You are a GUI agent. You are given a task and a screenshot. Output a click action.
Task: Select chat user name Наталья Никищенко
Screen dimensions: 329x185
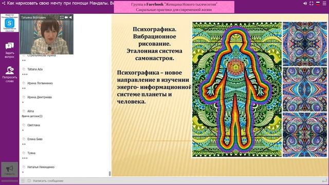[41, 167]
